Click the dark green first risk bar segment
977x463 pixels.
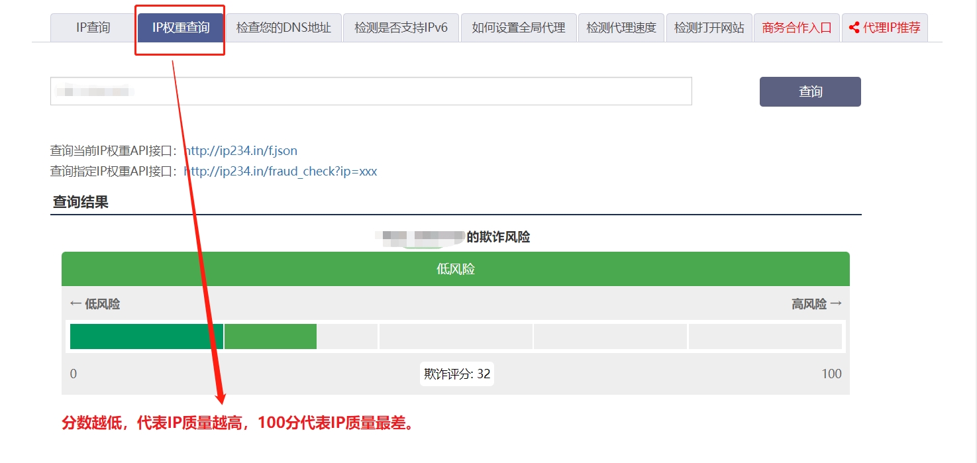(146, 336)
